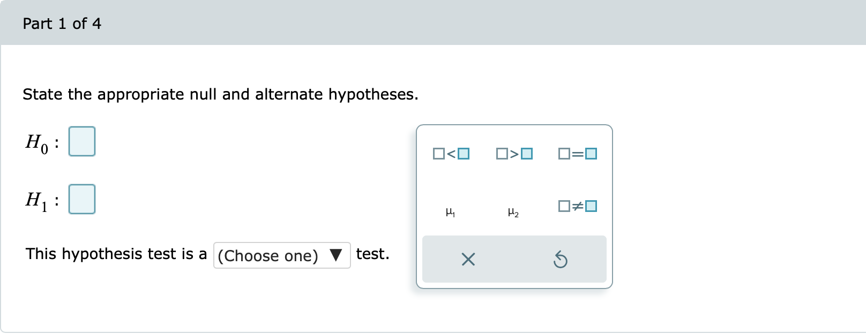Image resolution: width=866 pixels, height=334 pixels.
Task: Click the word "test." after the dropdown
Action: point(372,254)
